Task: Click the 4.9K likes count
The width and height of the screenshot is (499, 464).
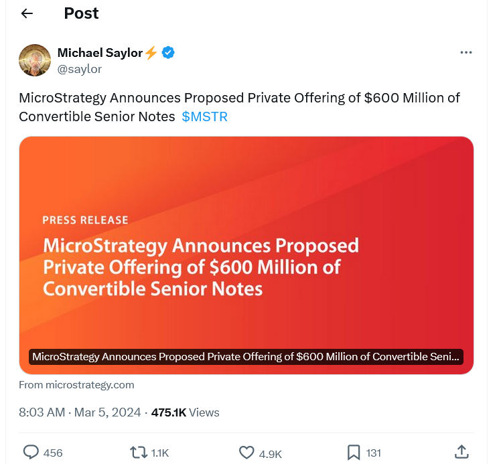Action: click(270, 454)
